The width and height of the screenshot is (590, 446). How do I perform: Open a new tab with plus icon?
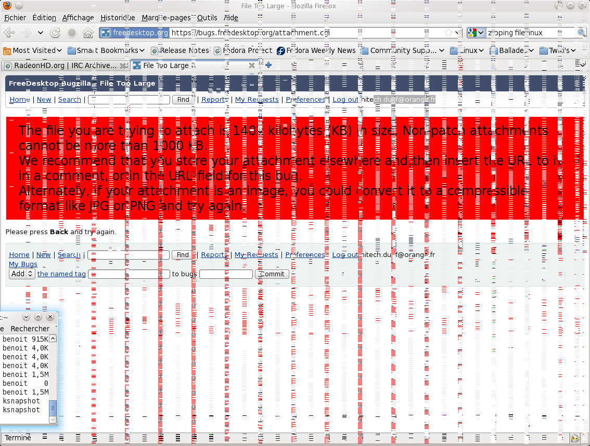tap(268, 65)
